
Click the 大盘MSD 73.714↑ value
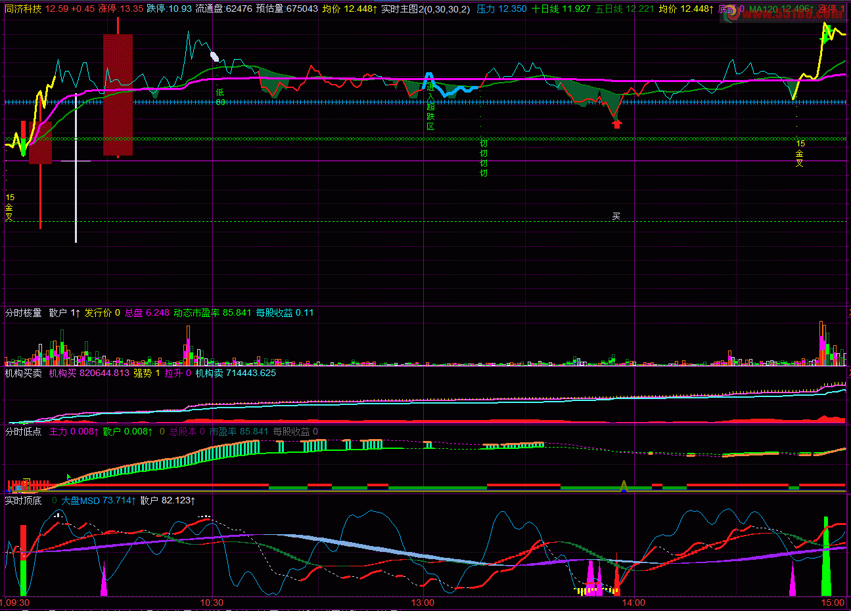[x=99, y=500]
